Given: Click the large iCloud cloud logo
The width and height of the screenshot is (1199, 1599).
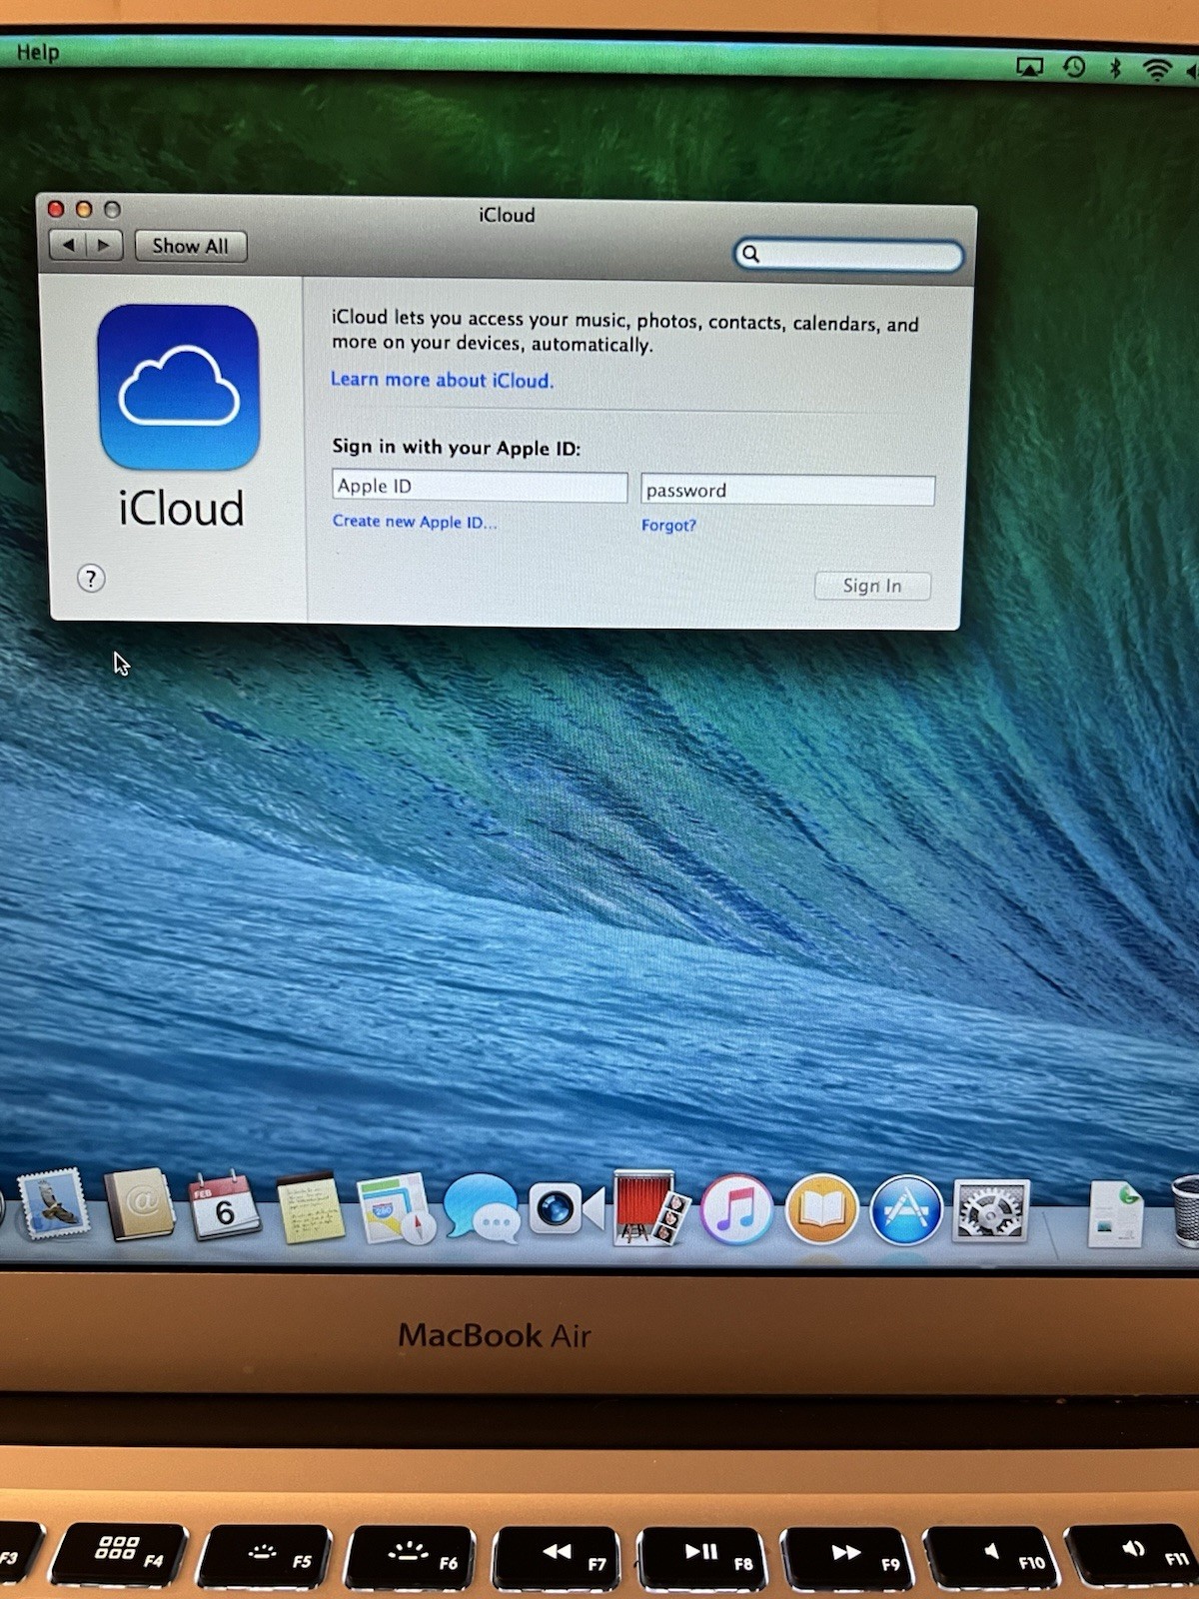Looking at the screenshot, I should (179, 388).
